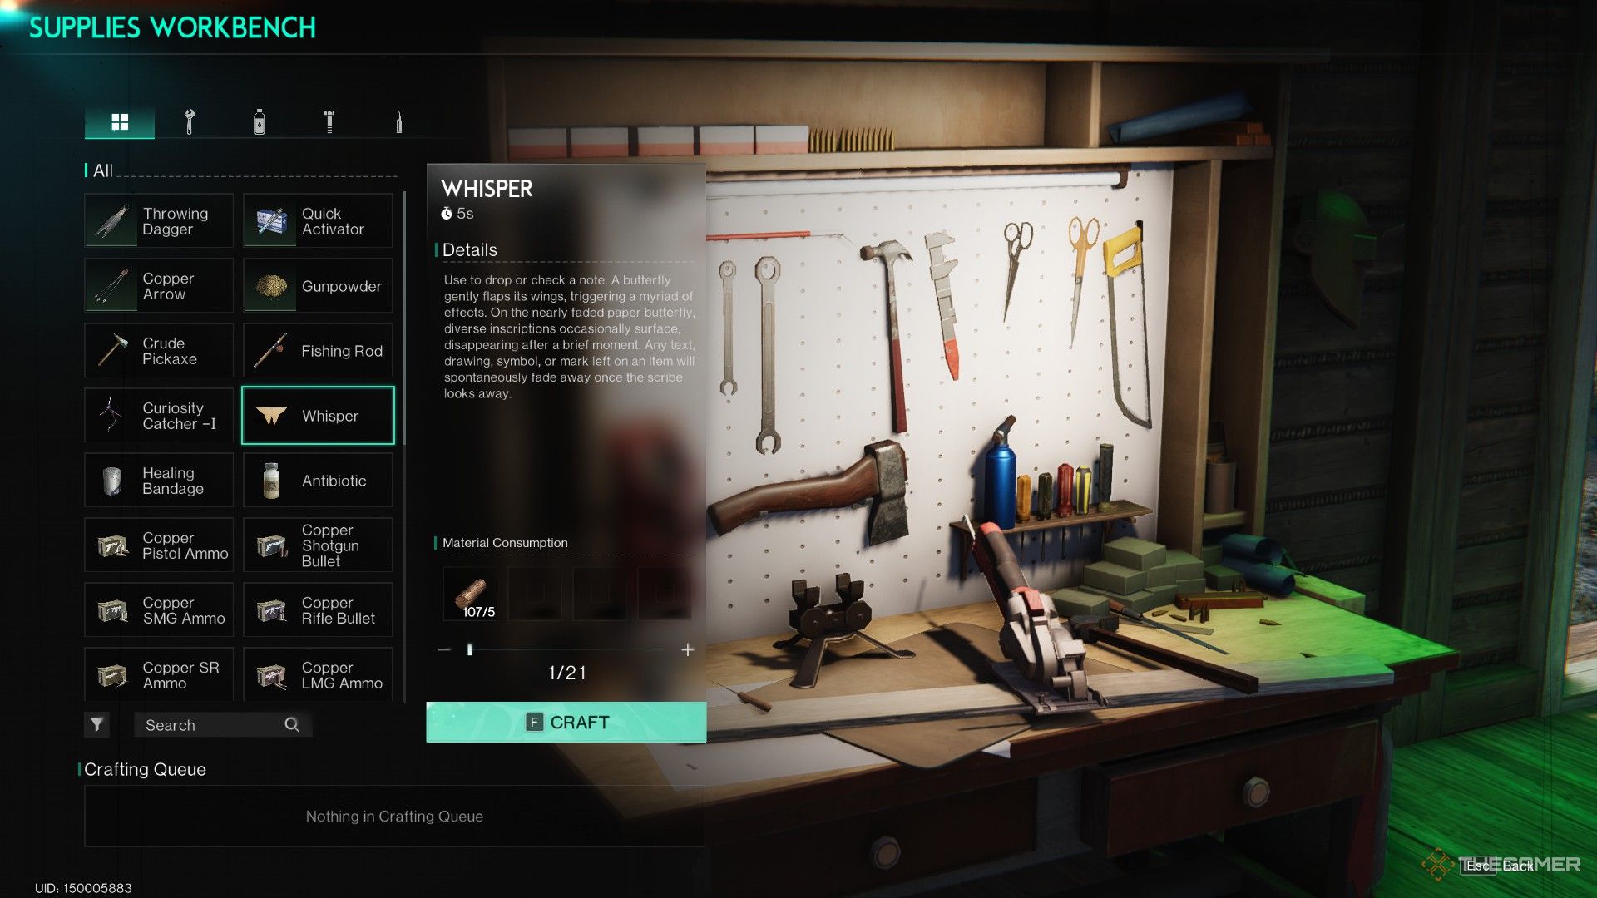
Task: Select the Healing Bandage item
Action: 158,481
